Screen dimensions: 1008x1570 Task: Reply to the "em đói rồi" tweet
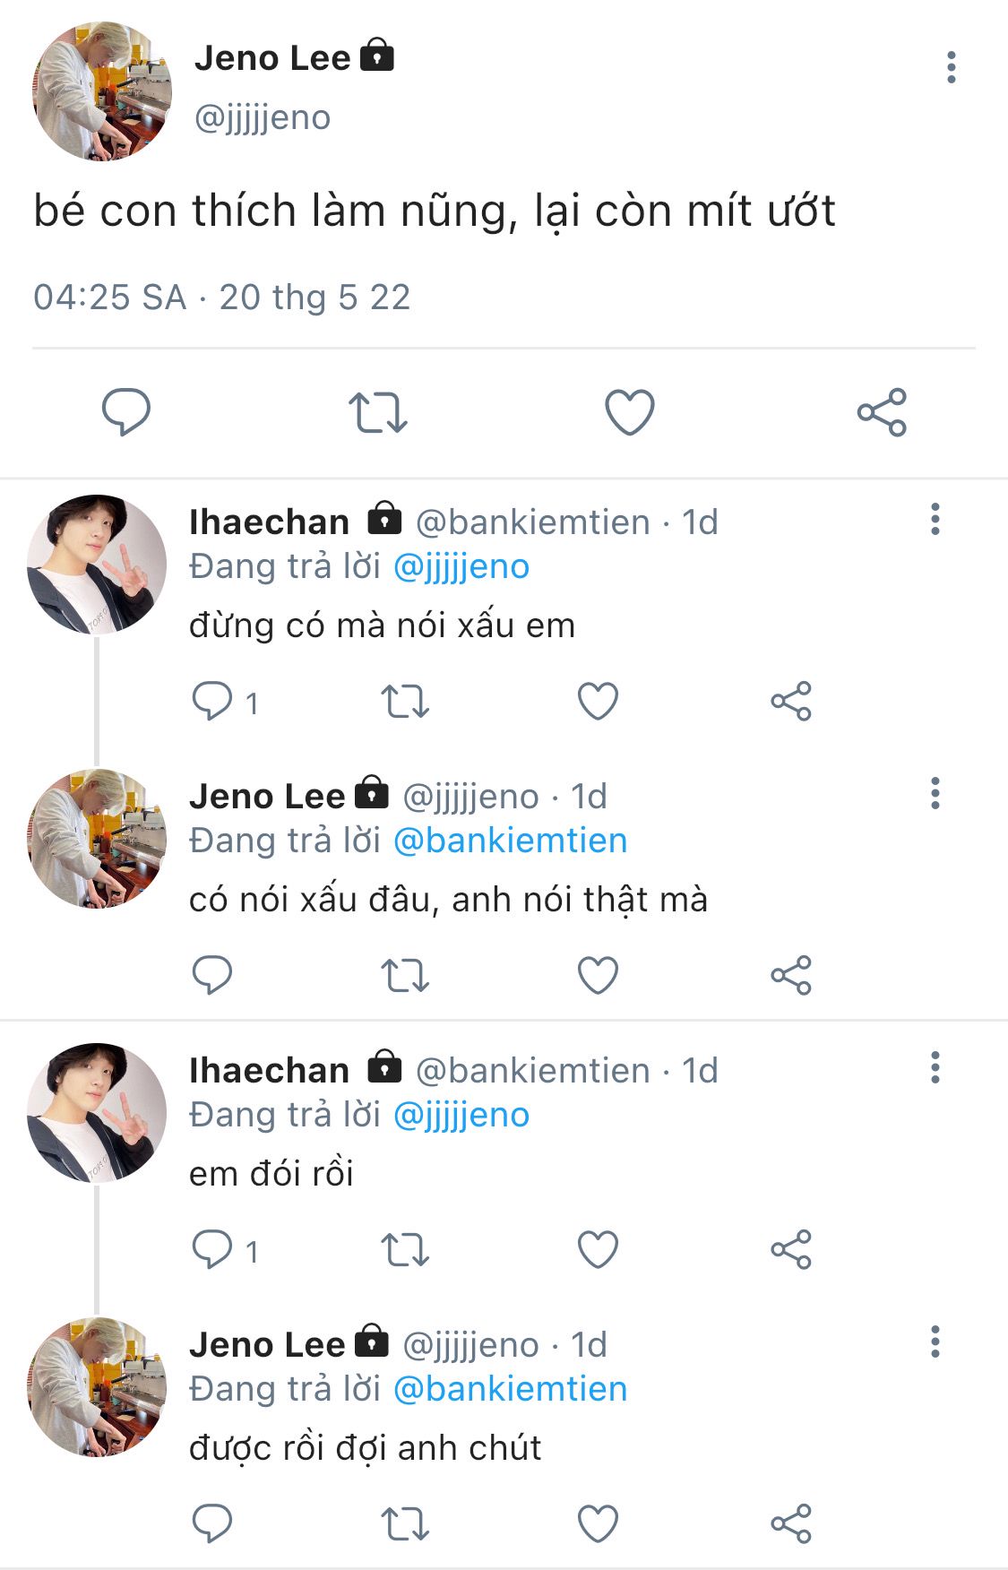213,1249
